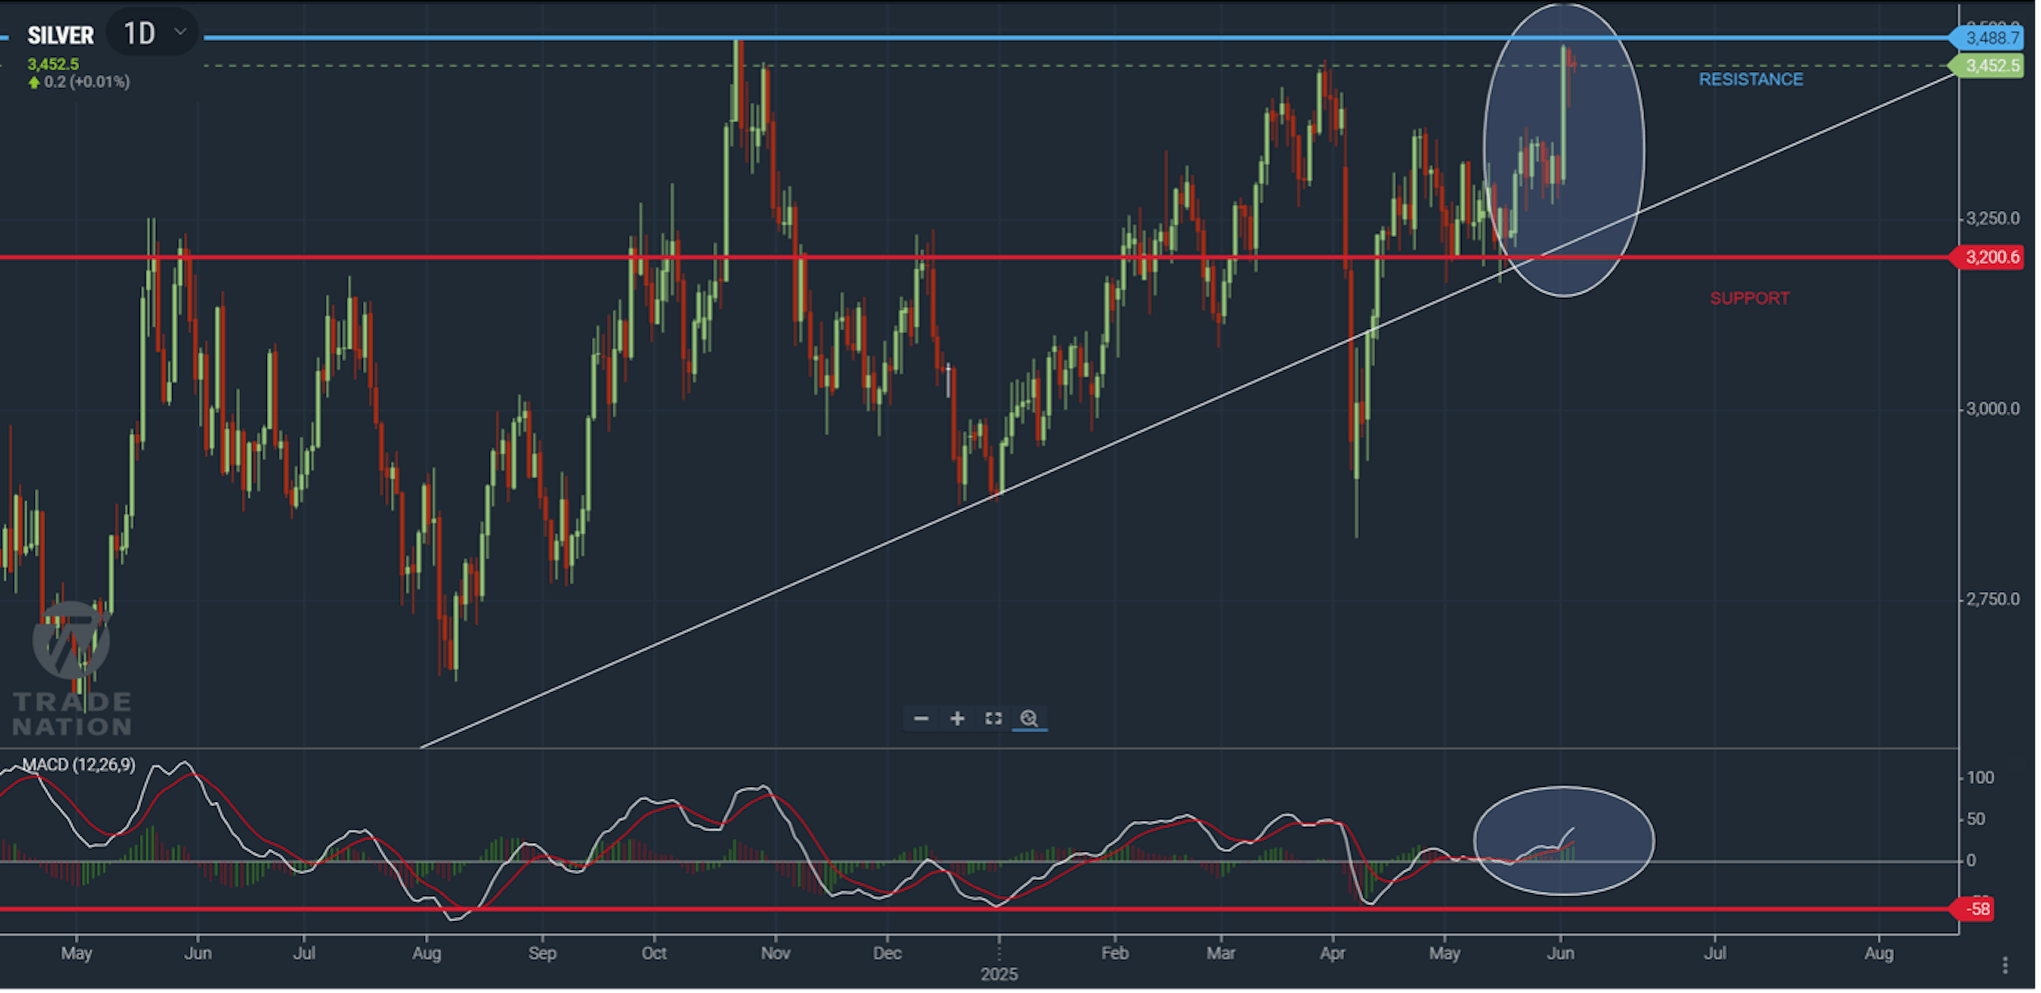Click the SILVER symbol name
Viewport: 2041px width, 993px height.
pyautogui.click(x=61, y=36)
